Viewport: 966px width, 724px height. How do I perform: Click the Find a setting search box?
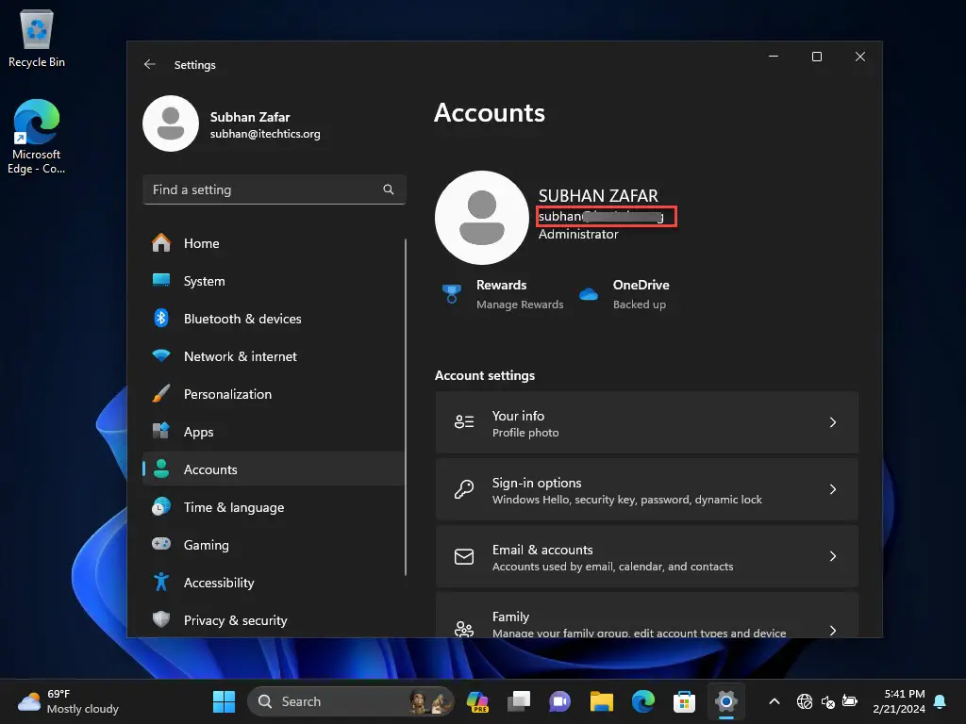[274, 189]
